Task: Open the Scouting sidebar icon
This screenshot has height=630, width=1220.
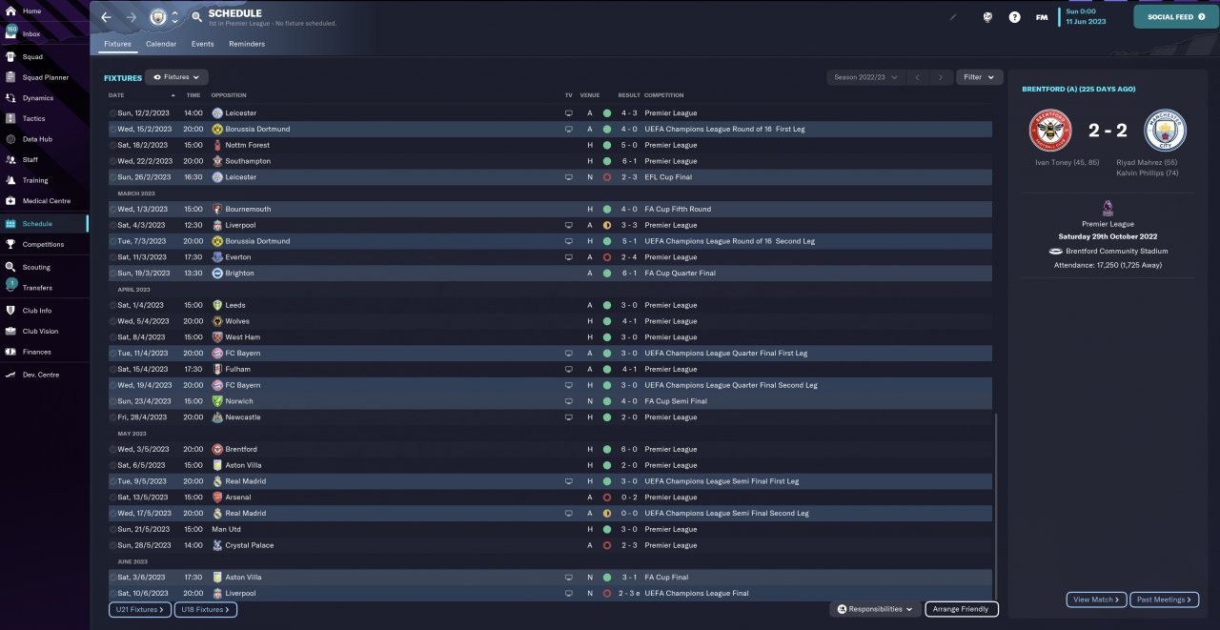Action: coord(10,268)
